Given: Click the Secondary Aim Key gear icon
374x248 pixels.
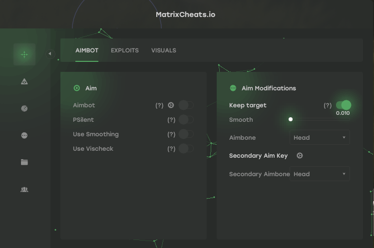Looking at the screenshot, I should point(300,156).
